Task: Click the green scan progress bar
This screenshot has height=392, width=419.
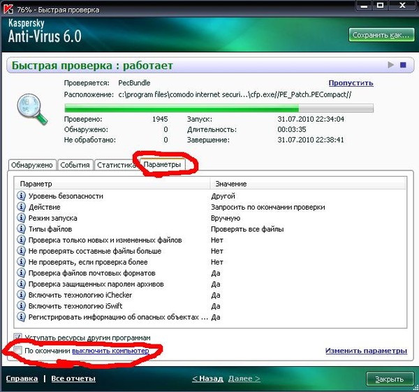Action: pyautogui.click(x=219, y=108)
